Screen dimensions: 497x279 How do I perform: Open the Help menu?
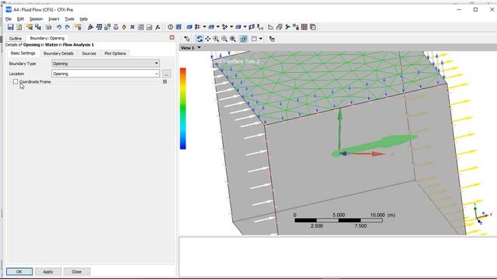point(83,19)
